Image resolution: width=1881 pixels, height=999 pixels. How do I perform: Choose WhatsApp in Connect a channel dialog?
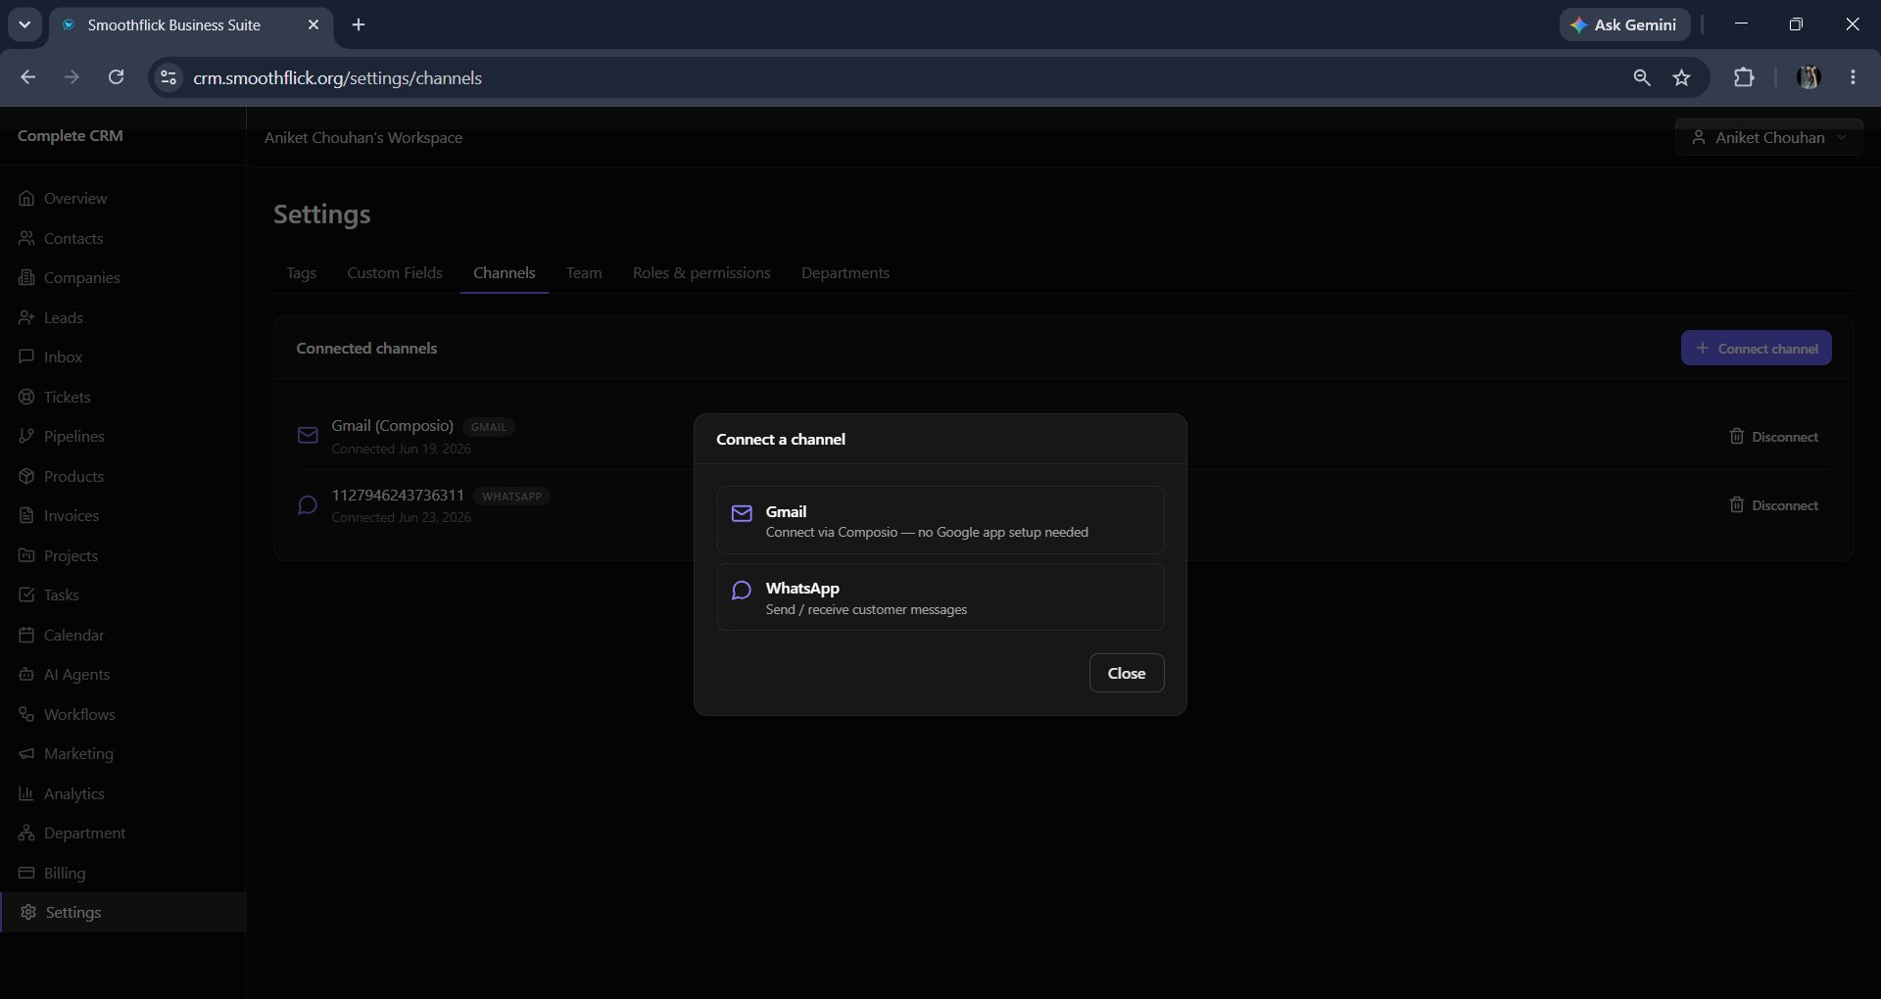click(940, 596)
